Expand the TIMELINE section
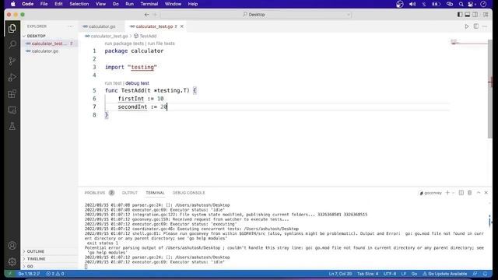Screen dimensions: 498x280 (50, 259)
